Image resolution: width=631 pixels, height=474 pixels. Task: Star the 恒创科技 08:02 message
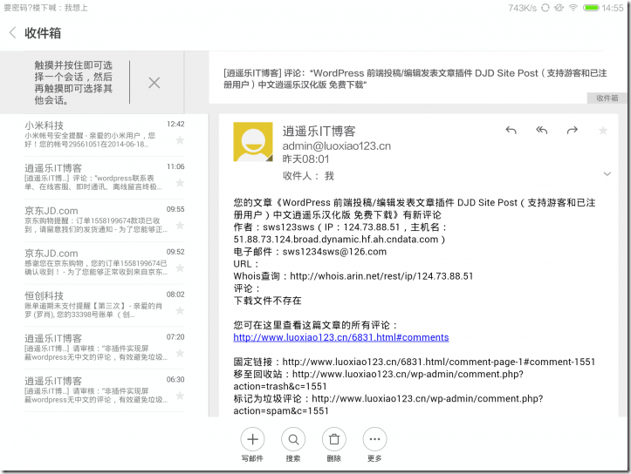(x=180, y=310)
